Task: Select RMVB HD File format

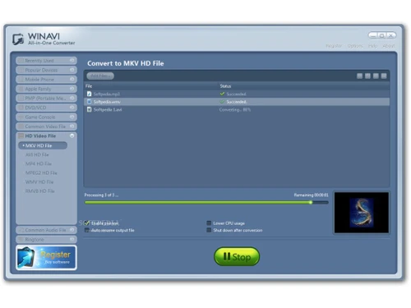Action: point(39,191)
